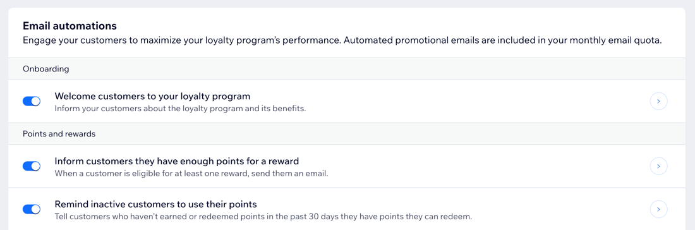Click 'Tell customers who haven't earned' description text
The width and height of the screenshot is (695, 230).
263,217
